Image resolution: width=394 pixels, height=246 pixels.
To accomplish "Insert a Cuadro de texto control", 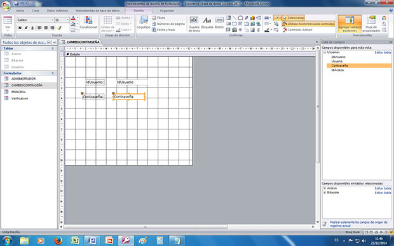I will [194, 24].
